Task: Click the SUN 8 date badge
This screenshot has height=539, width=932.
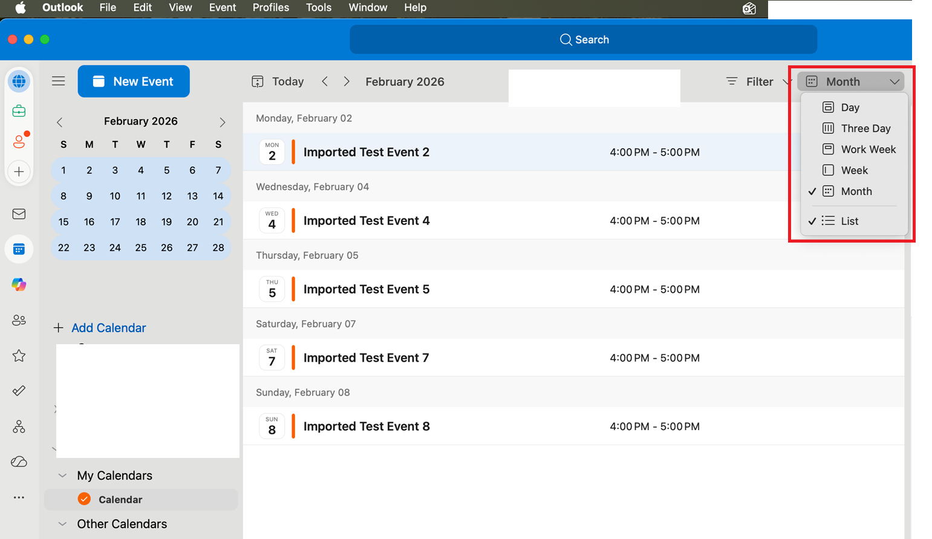Action: 272,426
